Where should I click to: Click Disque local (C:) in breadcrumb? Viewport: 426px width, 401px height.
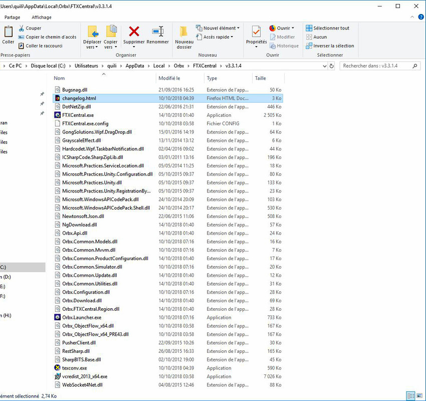[x=48, y=66]
